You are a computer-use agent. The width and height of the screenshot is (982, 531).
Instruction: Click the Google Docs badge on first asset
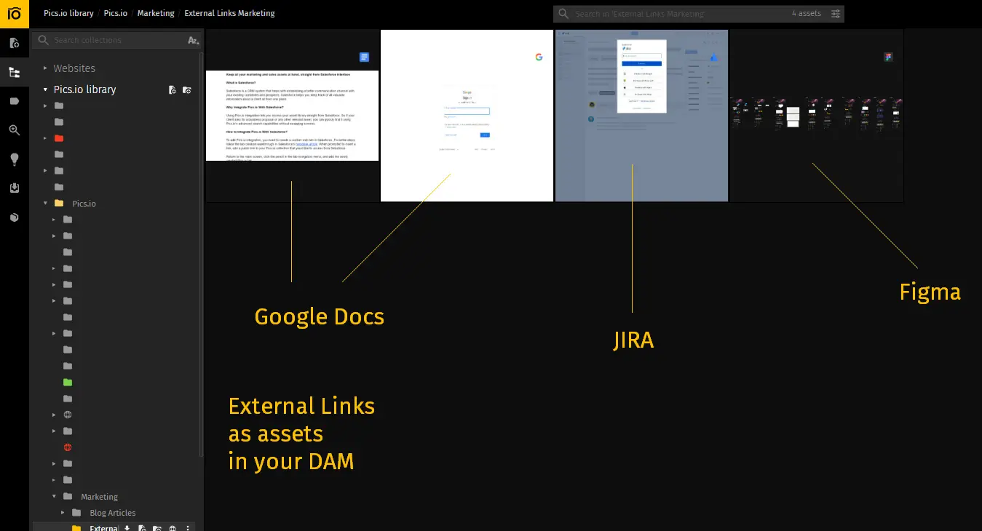365,57
